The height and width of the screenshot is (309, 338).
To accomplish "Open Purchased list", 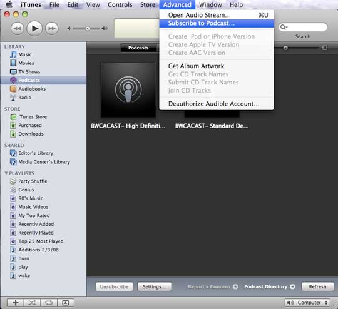I will 30,125.
